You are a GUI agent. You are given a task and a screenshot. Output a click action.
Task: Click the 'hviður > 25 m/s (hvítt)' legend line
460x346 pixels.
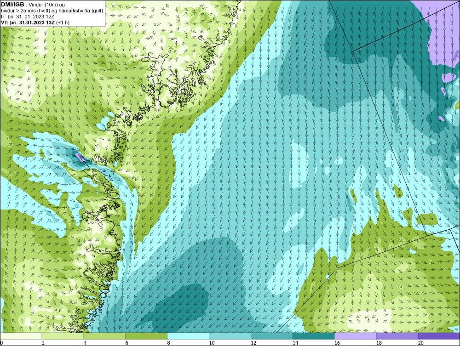[52, 11]
